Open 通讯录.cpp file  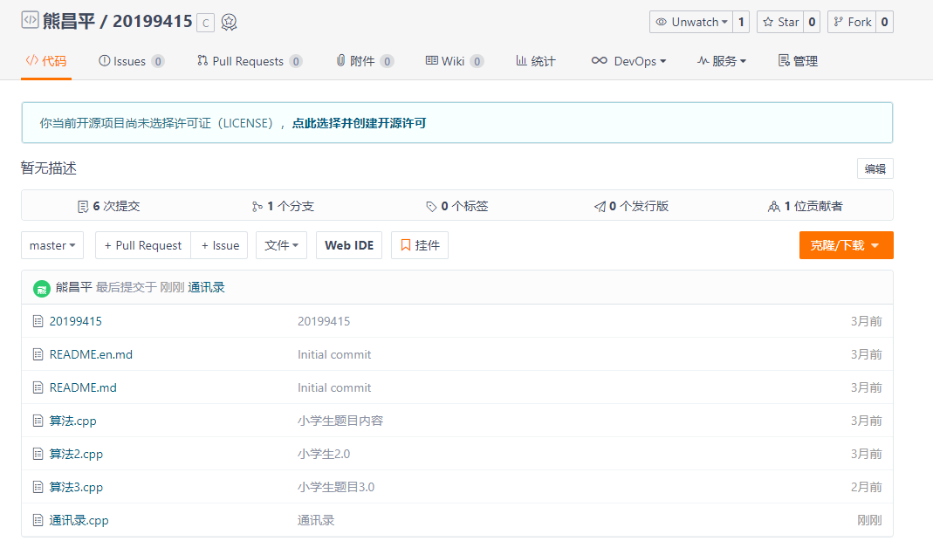coord(79,521)
